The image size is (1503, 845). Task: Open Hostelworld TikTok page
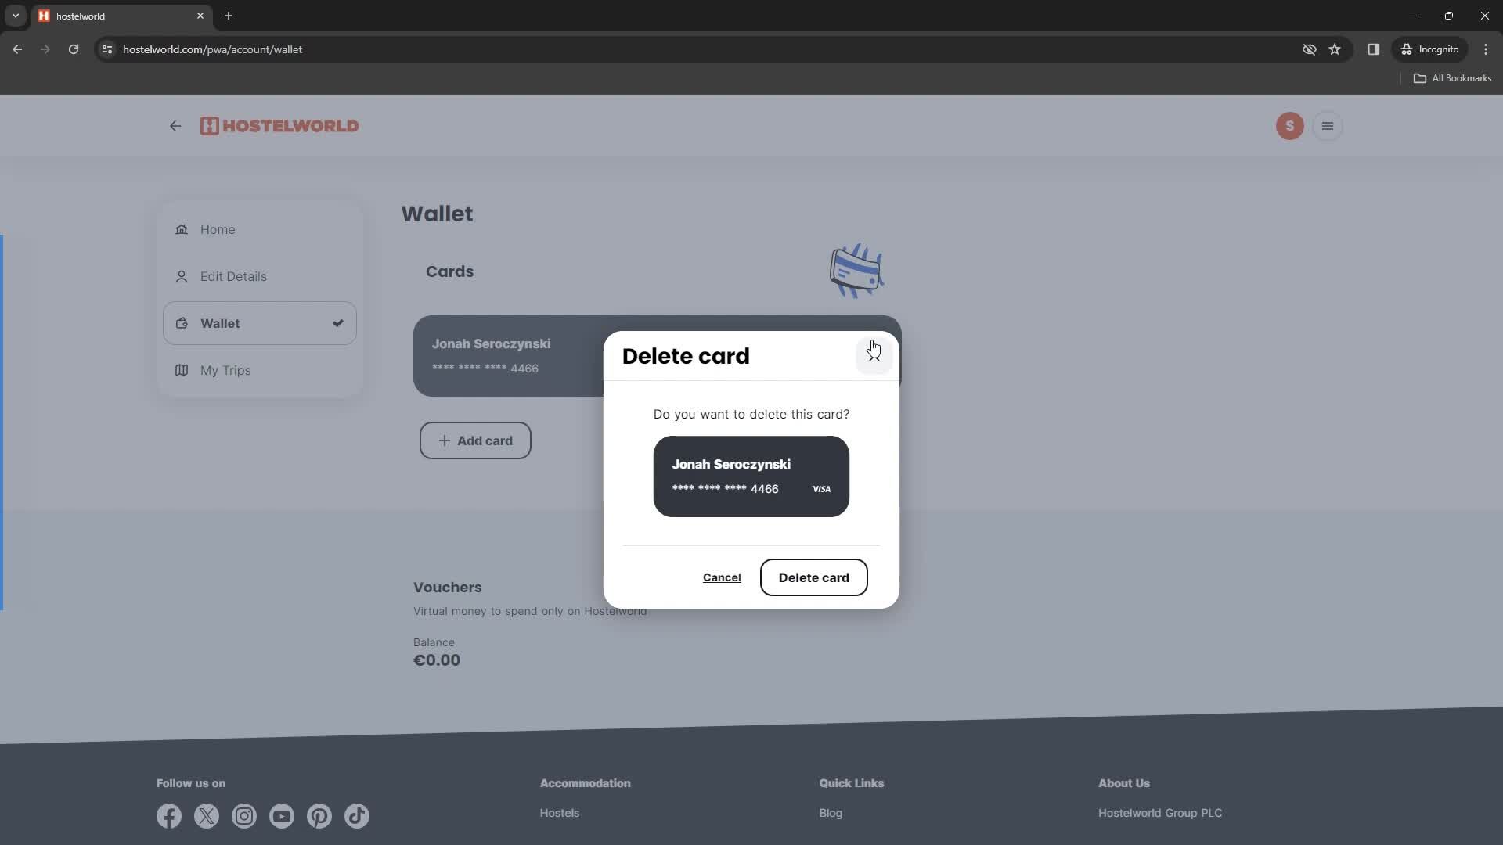pyautogui.click(x=357, y=816)
